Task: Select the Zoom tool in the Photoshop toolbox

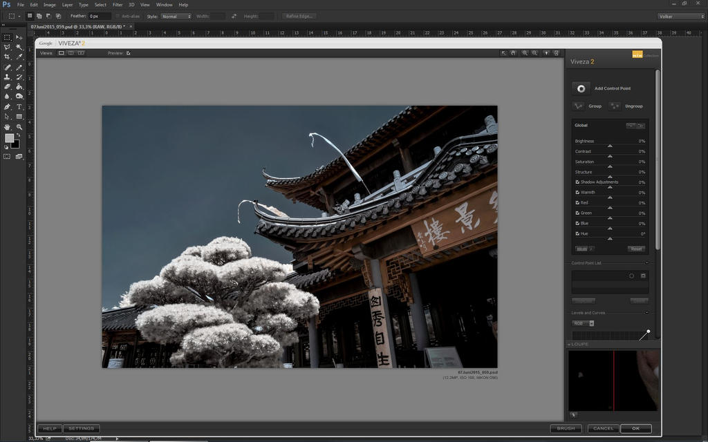Action: 19,127
